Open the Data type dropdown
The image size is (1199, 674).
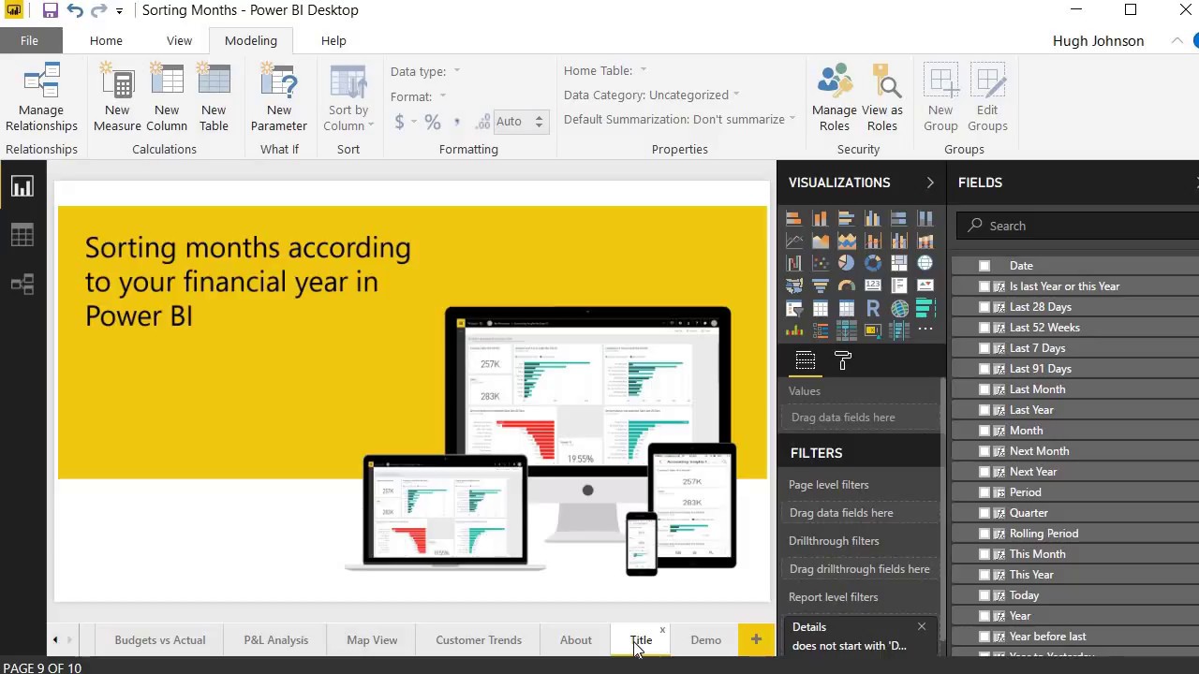(425, 71)
